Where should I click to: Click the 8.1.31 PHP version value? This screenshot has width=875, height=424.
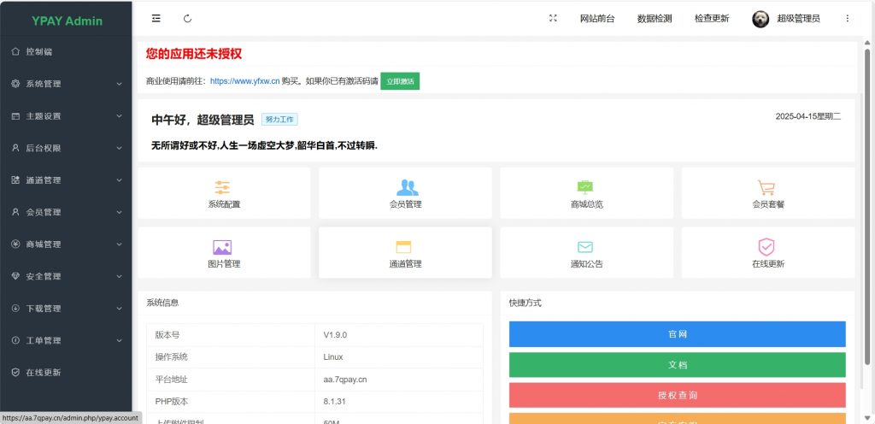click(334, 401)
